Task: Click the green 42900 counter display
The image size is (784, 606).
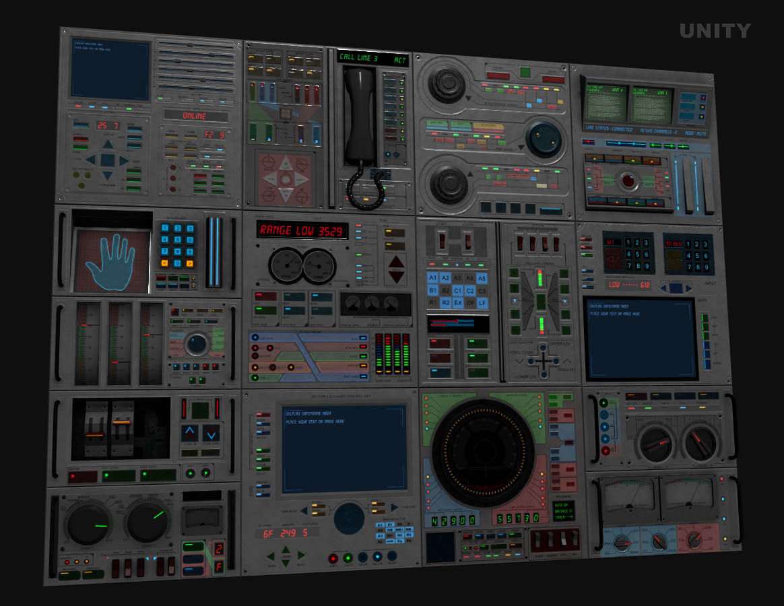Action: 451,520
